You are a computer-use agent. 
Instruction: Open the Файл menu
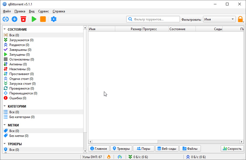click(7, 11)
